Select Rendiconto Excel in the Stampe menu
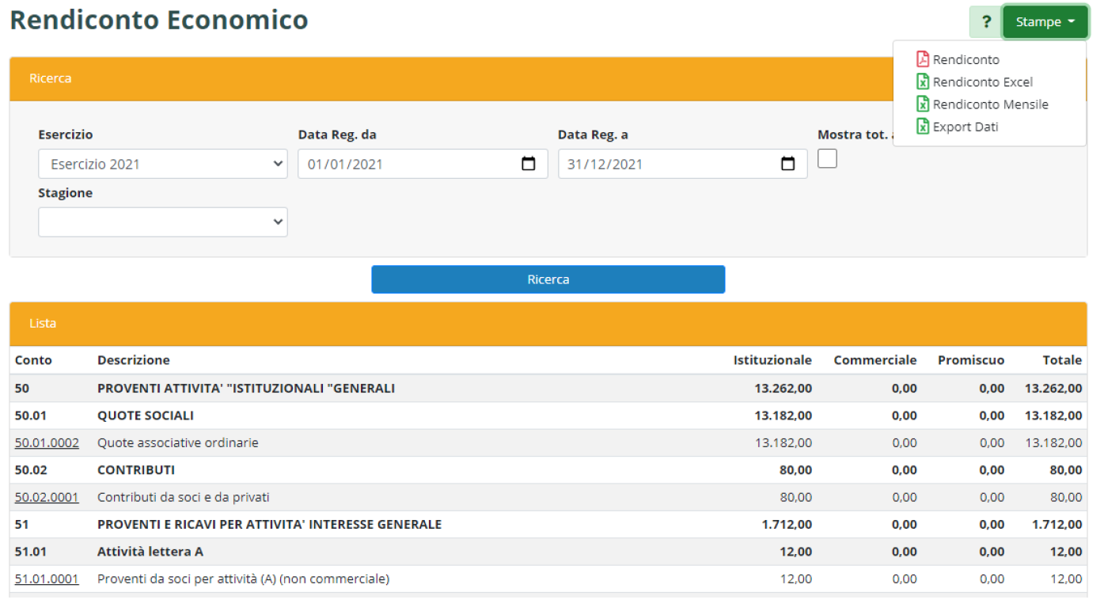 point(982,82)
